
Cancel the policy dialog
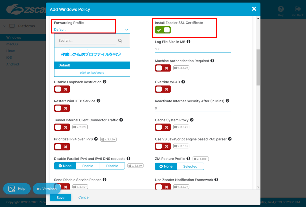point(84,197)
